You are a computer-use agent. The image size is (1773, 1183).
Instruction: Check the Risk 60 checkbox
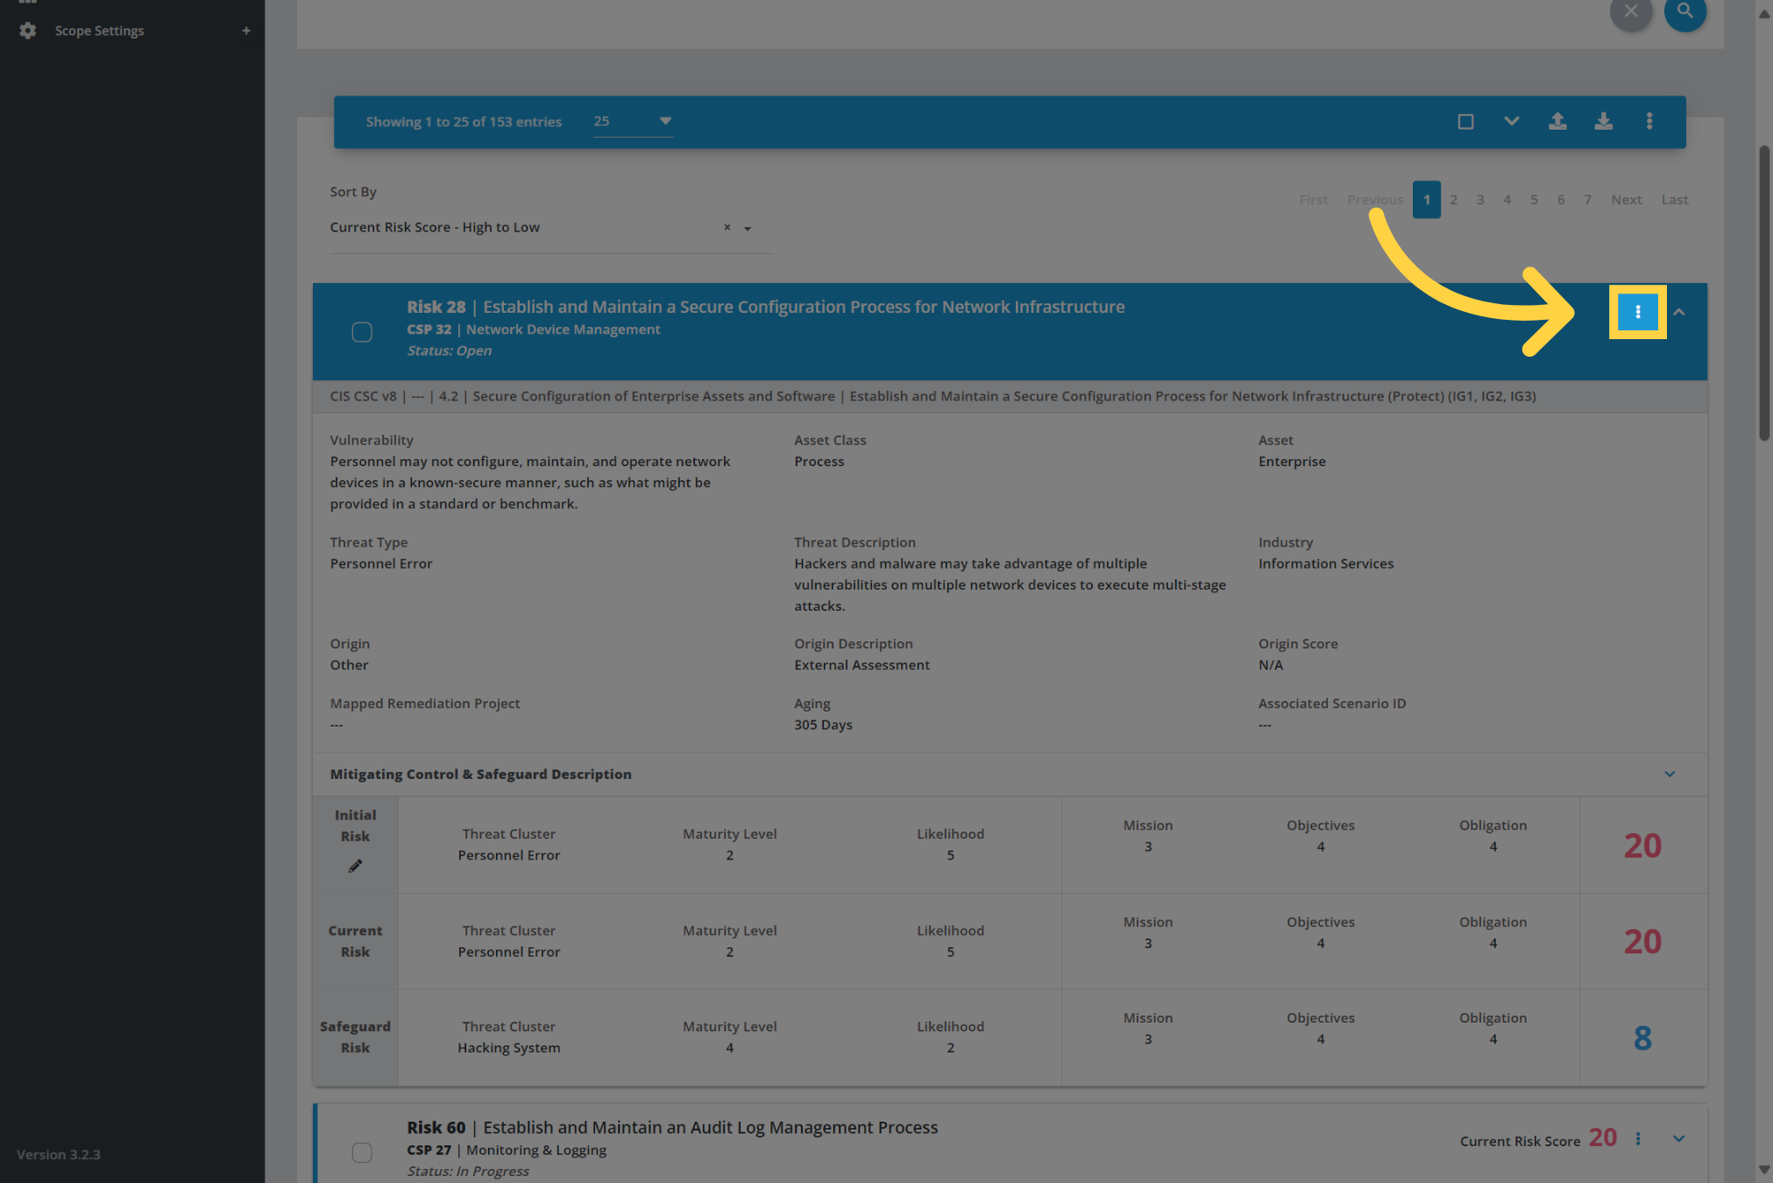point(362,1152)
